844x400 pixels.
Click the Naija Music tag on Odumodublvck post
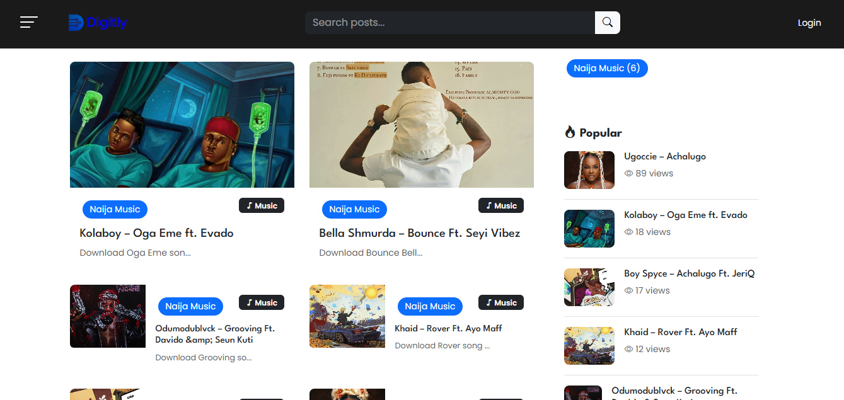190,306
